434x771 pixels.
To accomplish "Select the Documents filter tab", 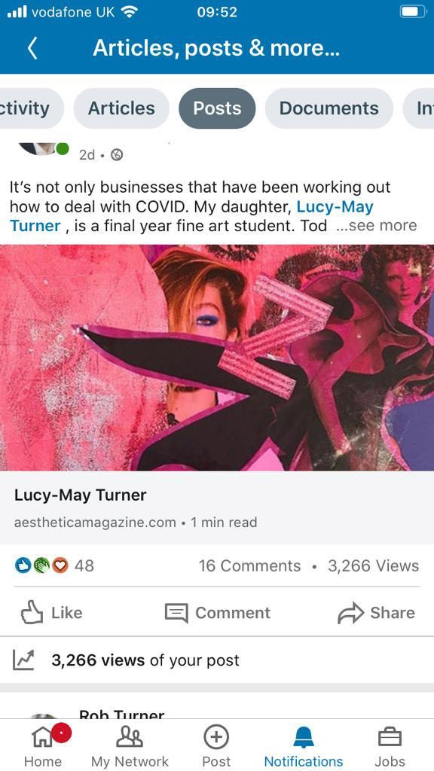I will [x=329, y=108].
